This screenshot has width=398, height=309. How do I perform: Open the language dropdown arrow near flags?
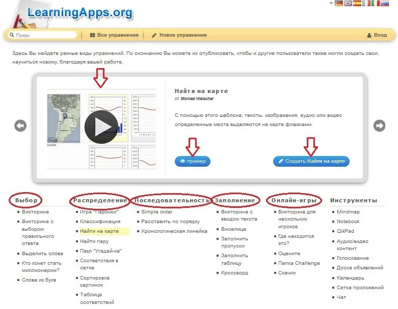coord(331,3)
